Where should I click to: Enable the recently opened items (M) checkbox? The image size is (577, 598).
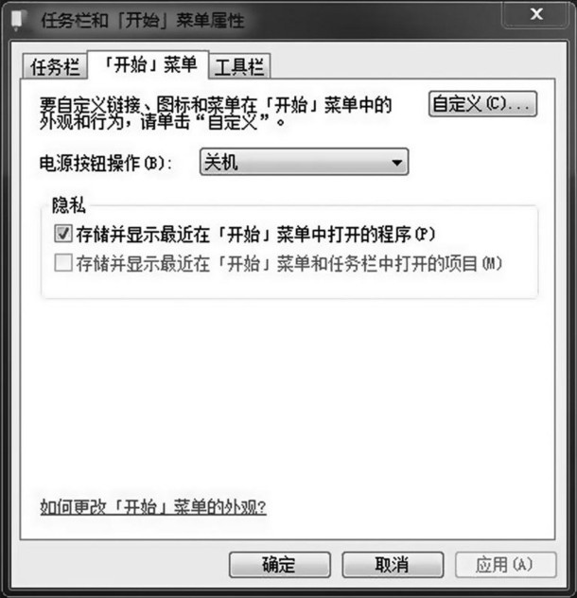[x=63, y=263]
